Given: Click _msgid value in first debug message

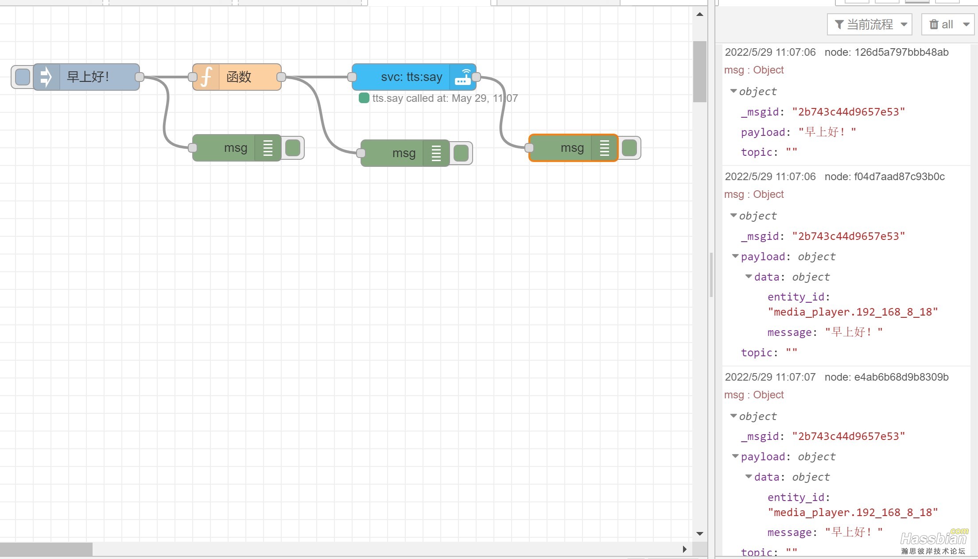Looking at the screenshot, I should [x=848, y=112].
